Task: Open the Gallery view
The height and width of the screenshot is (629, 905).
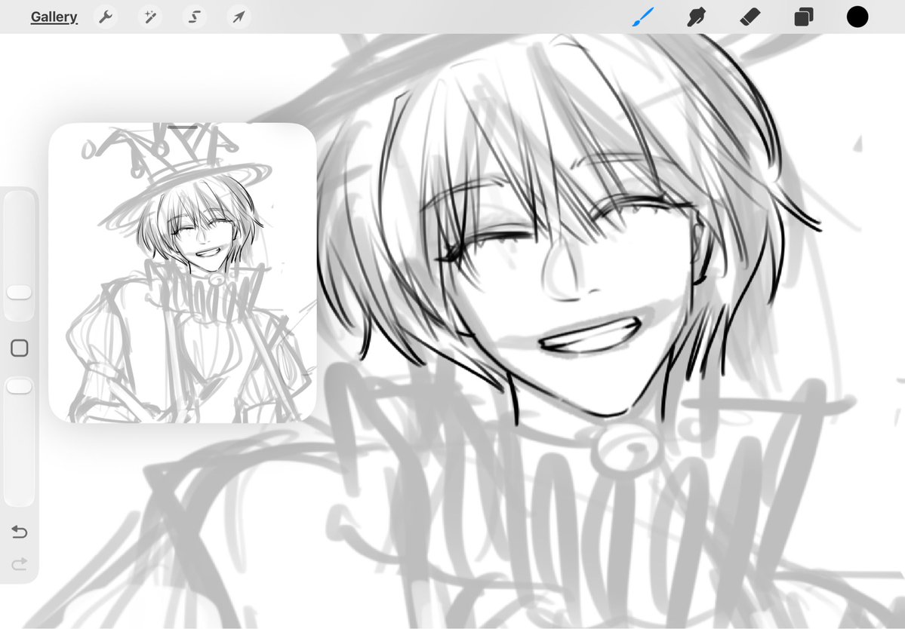Action: click(54, 17)
